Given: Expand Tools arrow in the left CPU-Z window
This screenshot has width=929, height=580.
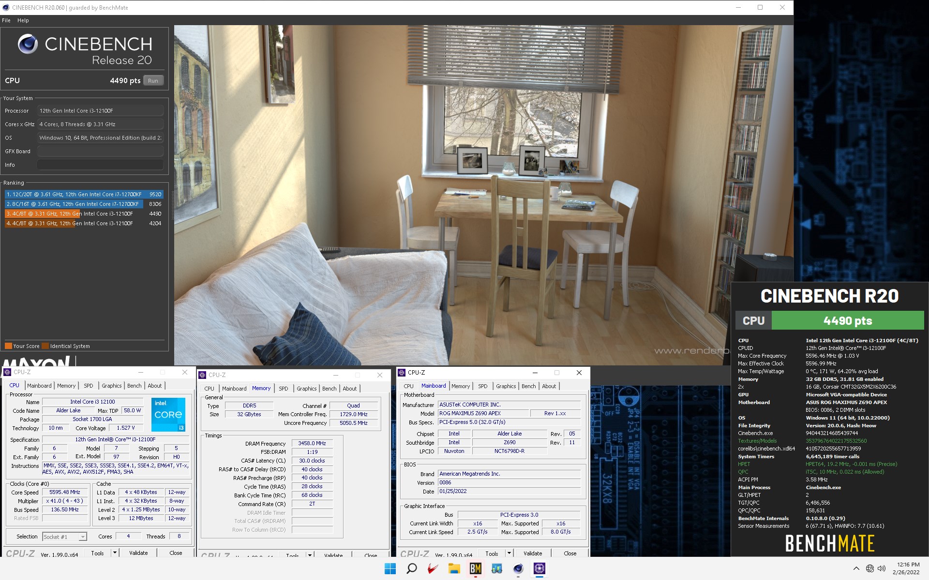Looking at the screenshot, I should (115, 552).
